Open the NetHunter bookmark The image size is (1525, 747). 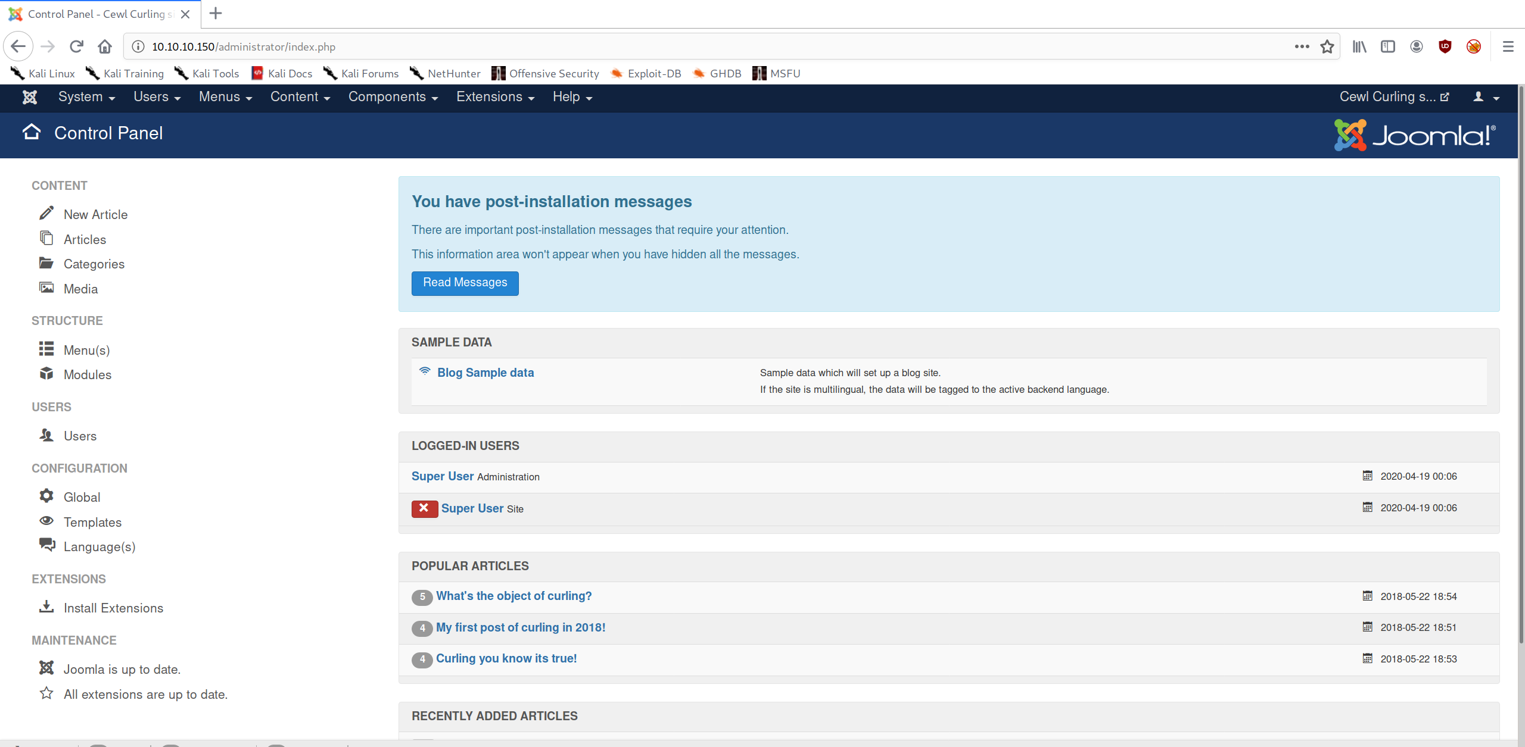[x=445, y=73]
